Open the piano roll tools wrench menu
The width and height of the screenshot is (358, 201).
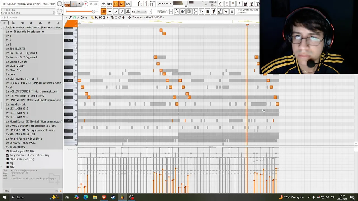coord(70,18)
